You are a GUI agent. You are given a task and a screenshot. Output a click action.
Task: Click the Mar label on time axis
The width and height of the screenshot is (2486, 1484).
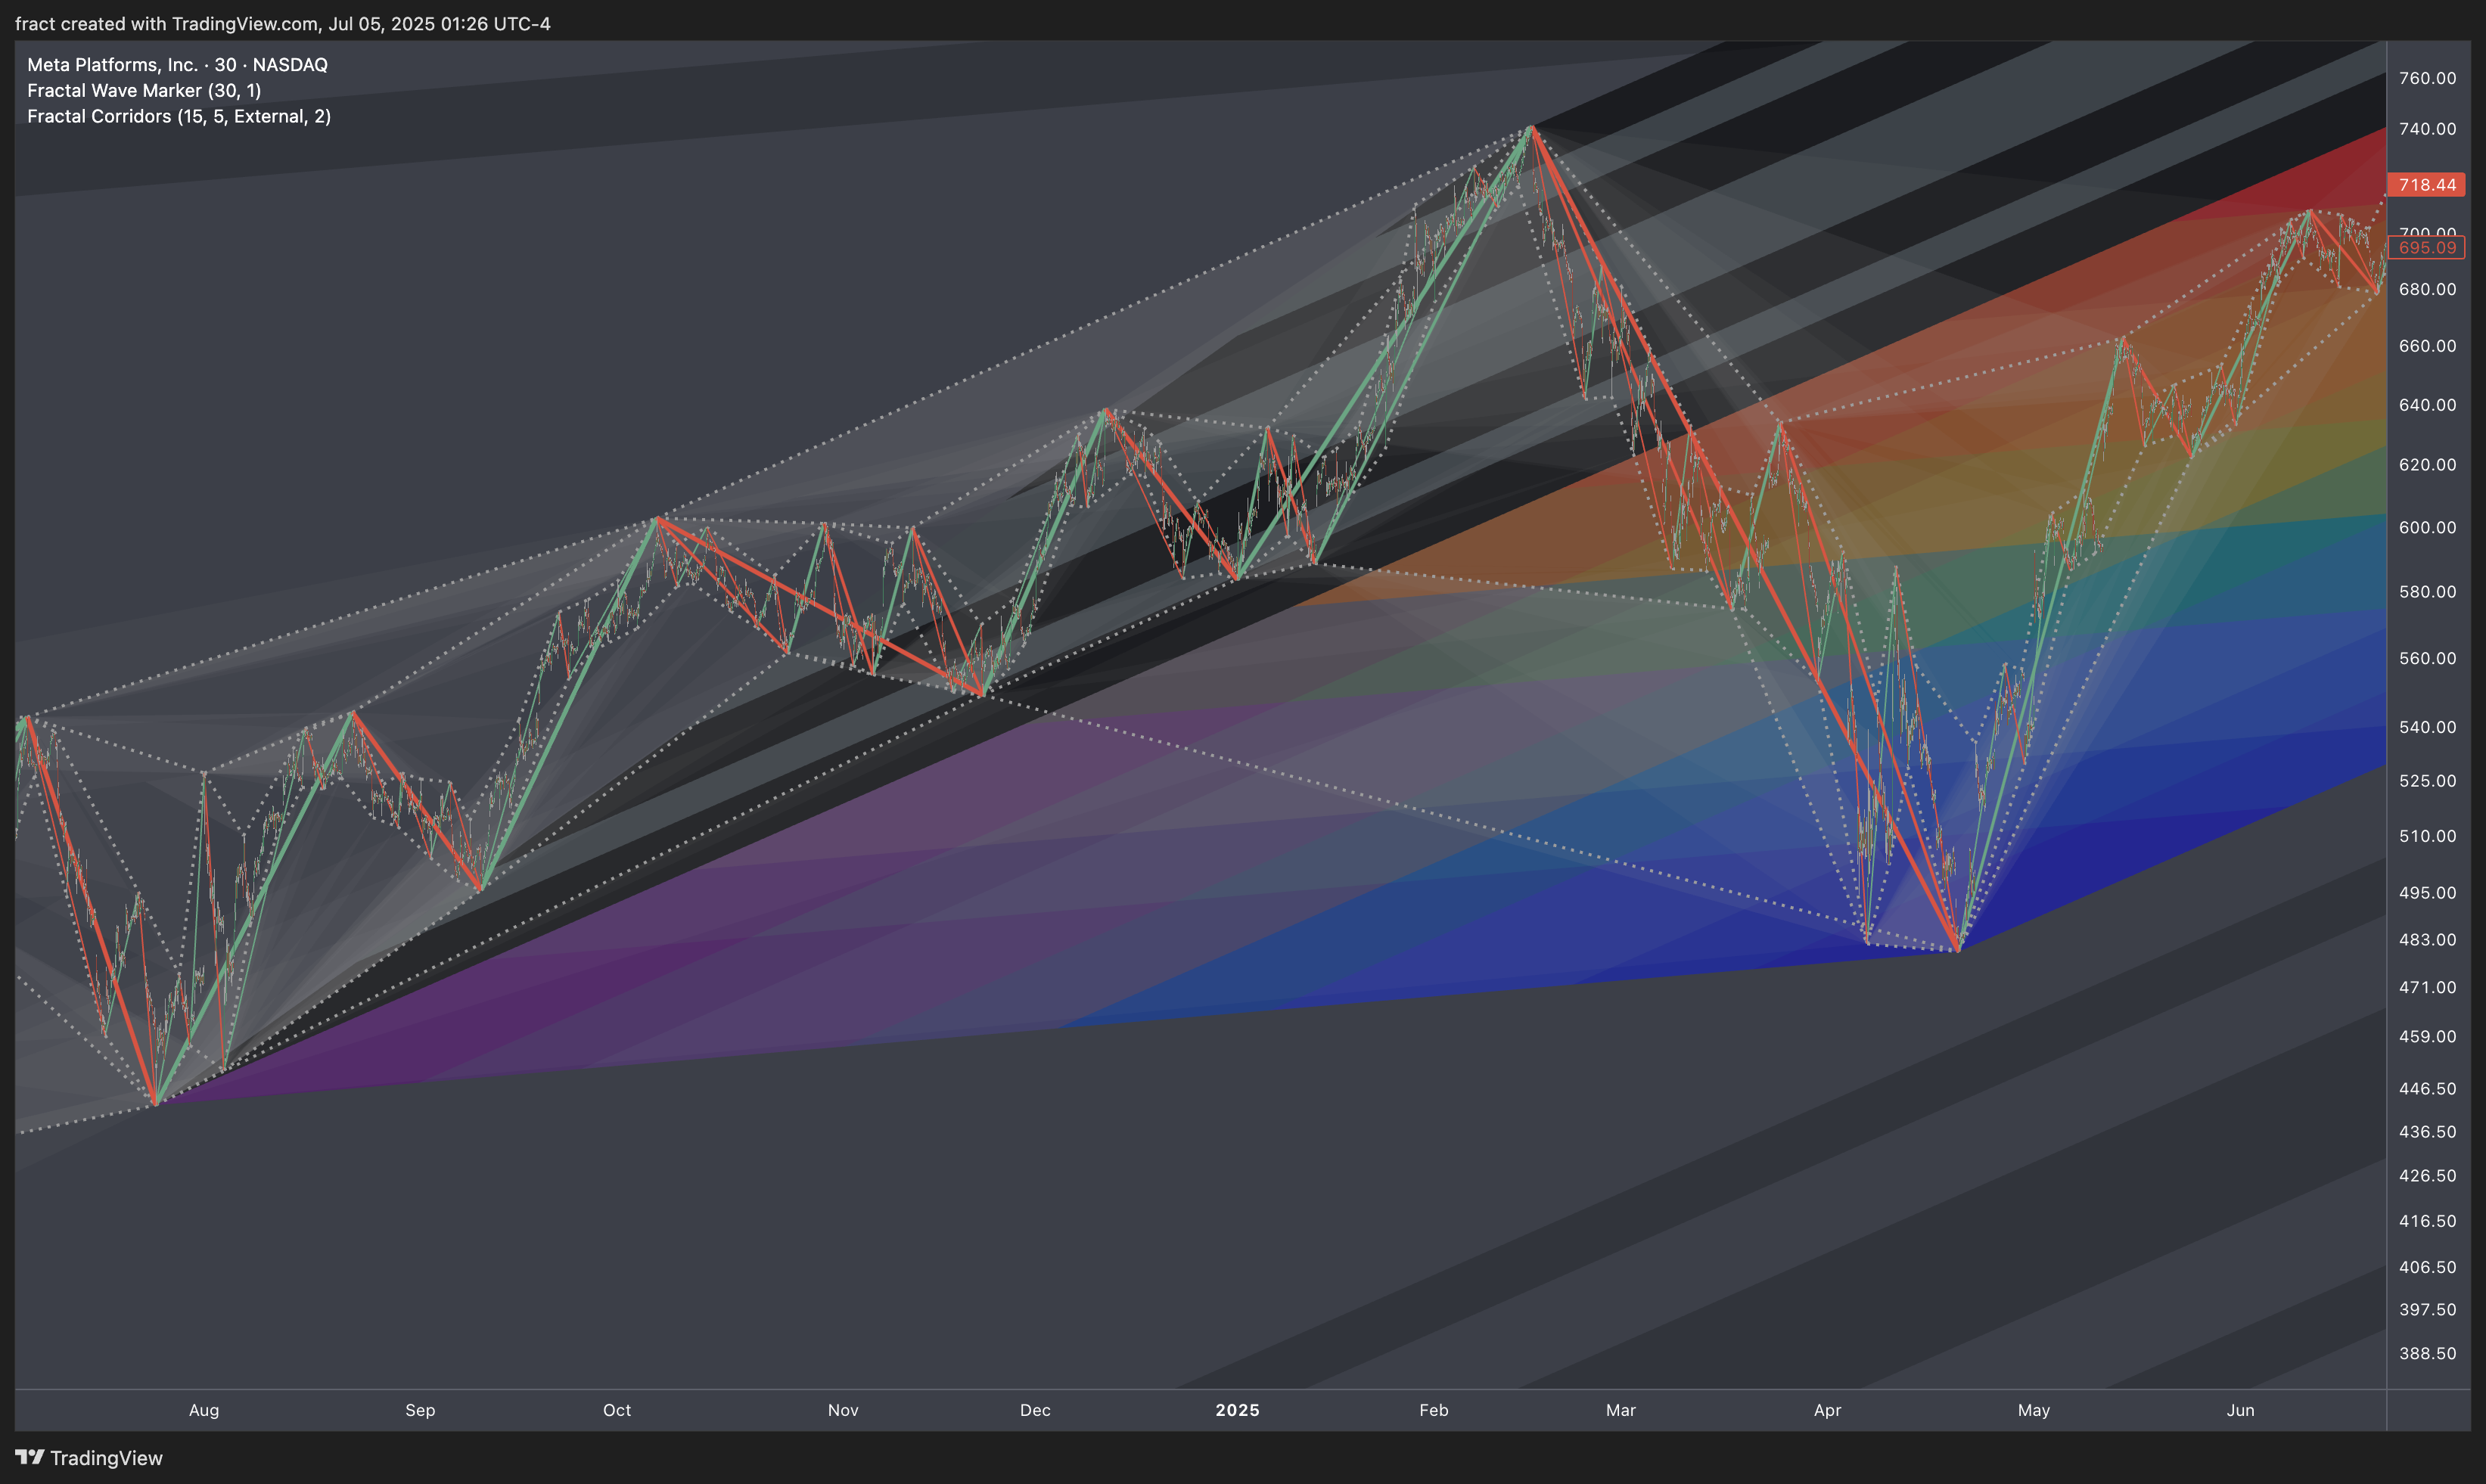pos(1621,1410)
